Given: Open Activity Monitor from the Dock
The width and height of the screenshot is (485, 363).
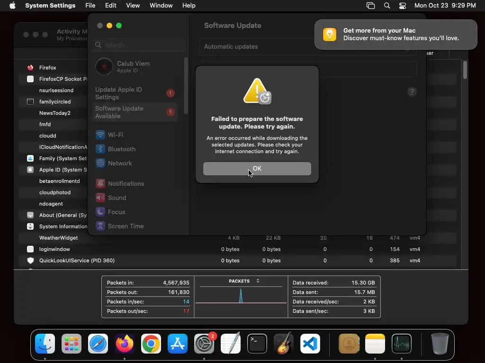Looking at the screenshot, I should click(x=402, y=343).
